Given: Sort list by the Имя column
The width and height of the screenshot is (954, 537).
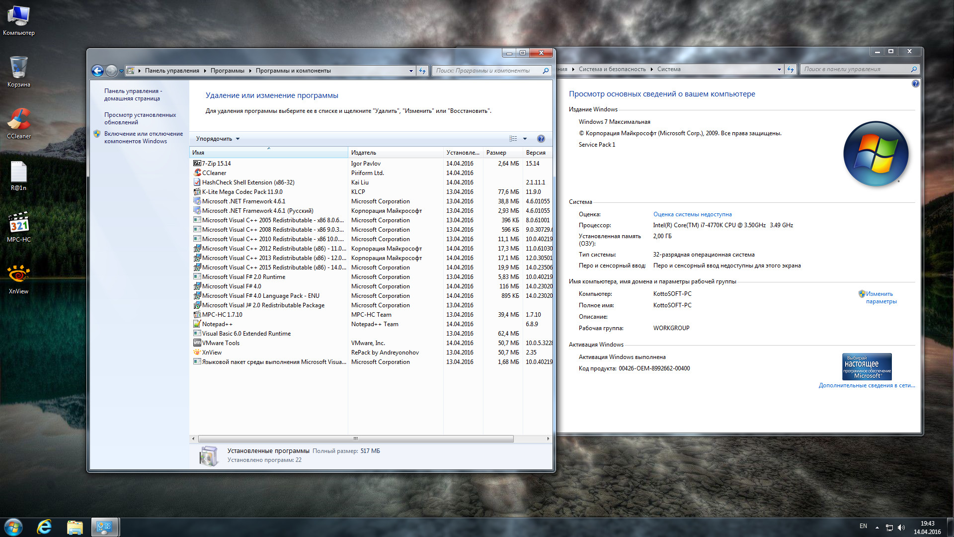Looking at the screenshot, I should pos(269,152).
